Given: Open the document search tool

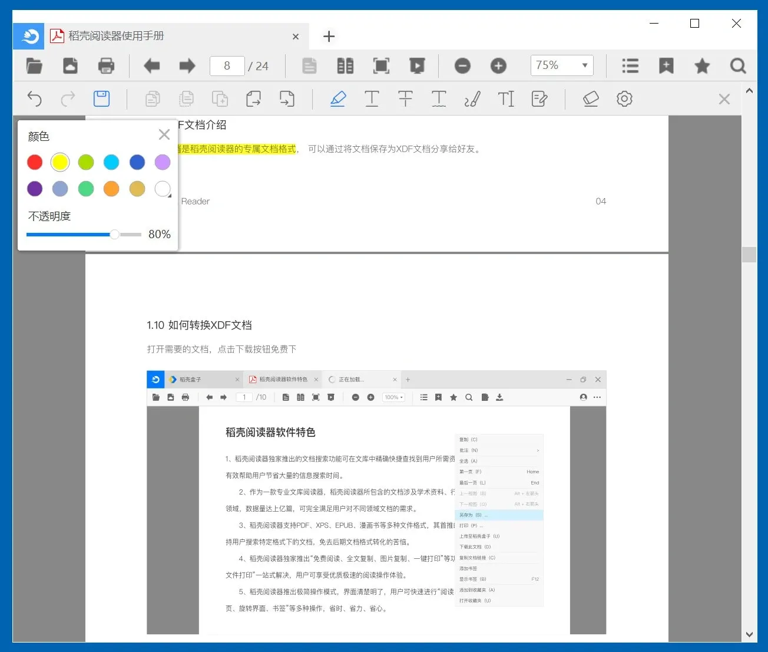Looking at the screenshot, I should [x=737, y=65].
